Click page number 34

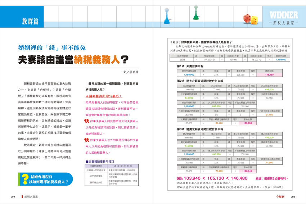[x=13, y=196]
